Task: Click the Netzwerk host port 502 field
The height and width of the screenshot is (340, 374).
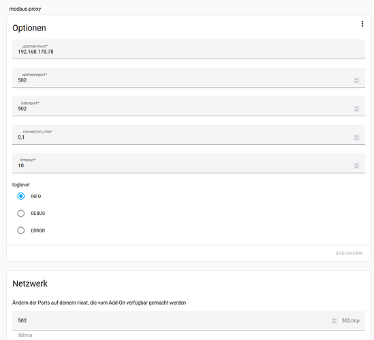Action: point(172,320)
